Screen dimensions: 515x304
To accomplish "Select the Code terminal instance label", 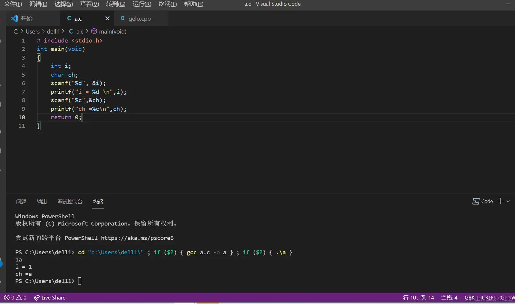I will click(483, 201).
